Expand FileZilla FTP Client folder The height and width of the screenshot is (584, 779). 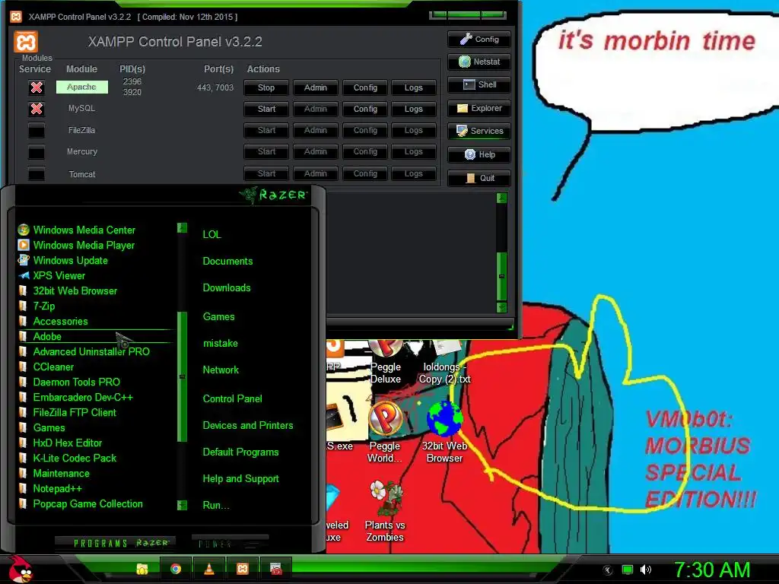point(75,413)
